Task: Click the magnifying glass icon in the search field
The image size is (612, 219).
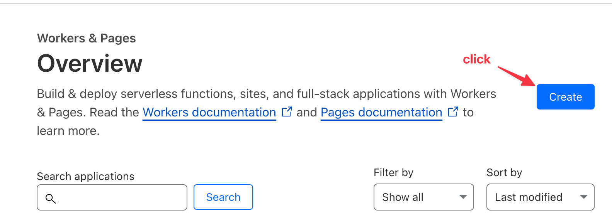Action: coord(51,198)
